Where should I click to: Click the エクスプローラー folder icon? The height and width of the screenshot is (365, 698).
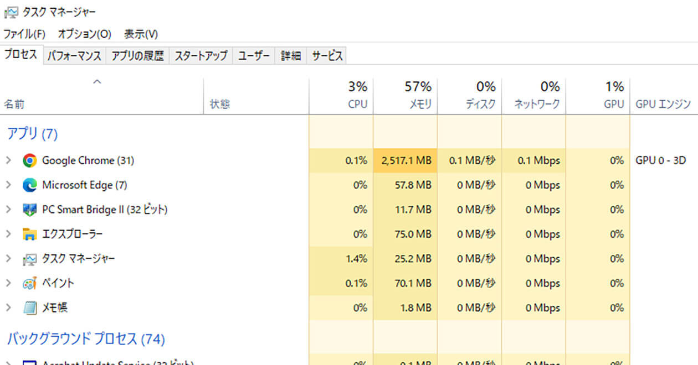click(x=30, y=234)
